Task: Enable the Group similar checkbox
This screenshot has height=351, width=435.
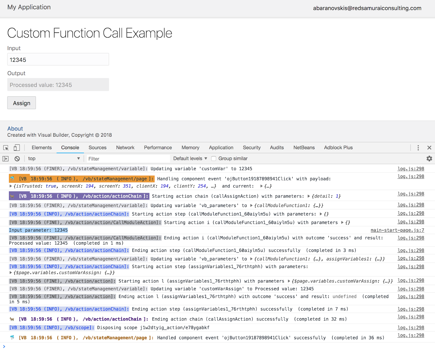Action: pyautogui.click(x=214, y=158)
